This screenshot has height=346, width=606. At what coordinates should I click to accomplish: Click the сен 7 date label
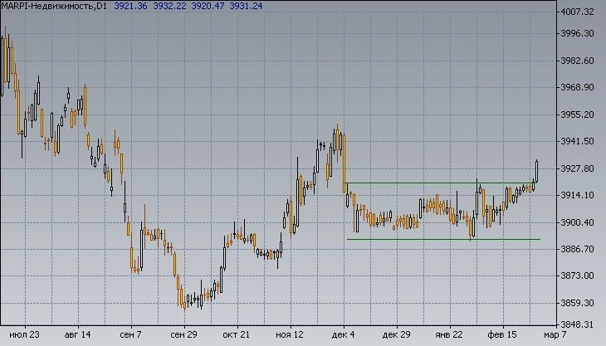(130, 335)
